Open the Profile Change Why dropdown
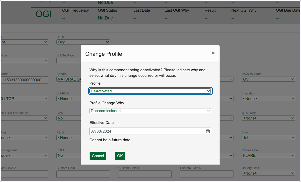 tap(150, 111)
